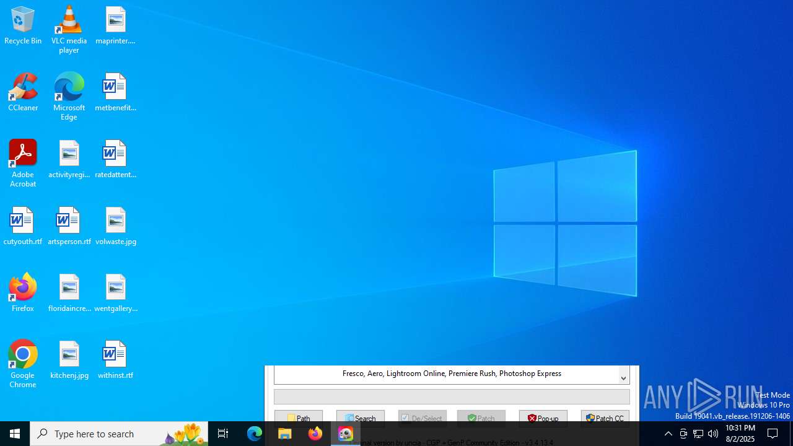
Task: Open the Meet Now tray icon
Action: point(683,434)
